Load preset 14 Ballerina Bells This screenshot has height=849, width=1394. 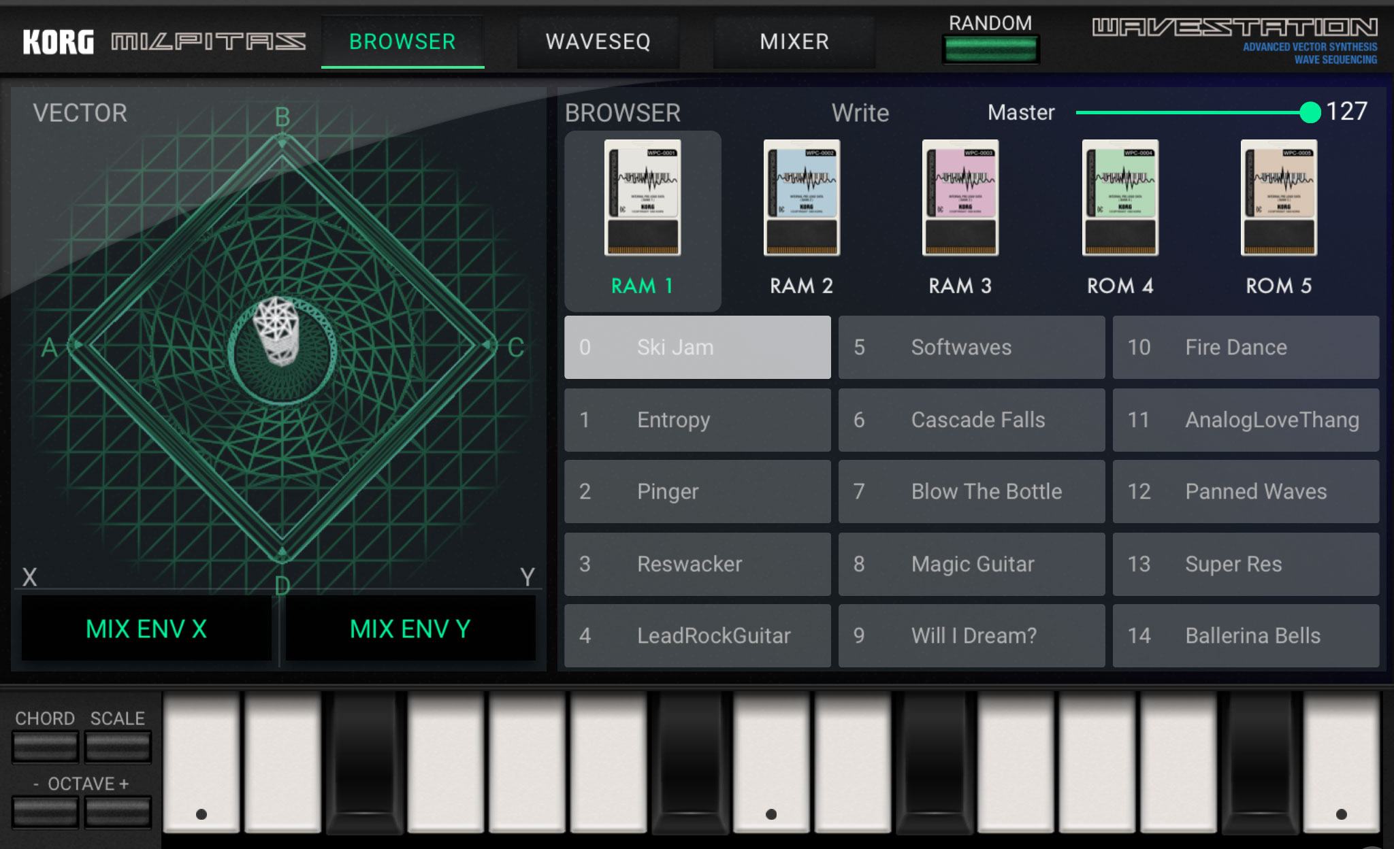[x=1246, y=635]
